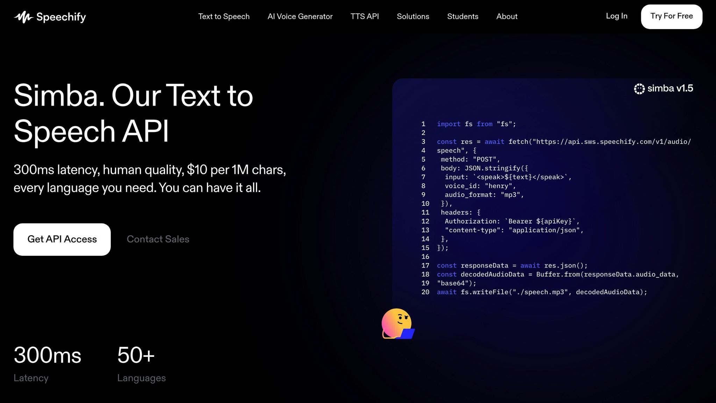This screenshot has height=403, width=716.
Task: Expand the Solutions navigation item
Action: (413, 16)
